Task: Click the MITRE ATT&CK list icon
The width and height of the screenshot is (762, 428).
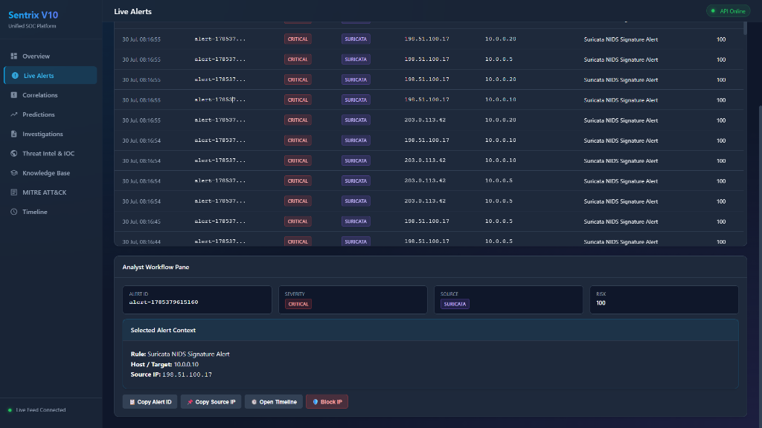Action: click(x=13, y=192)
